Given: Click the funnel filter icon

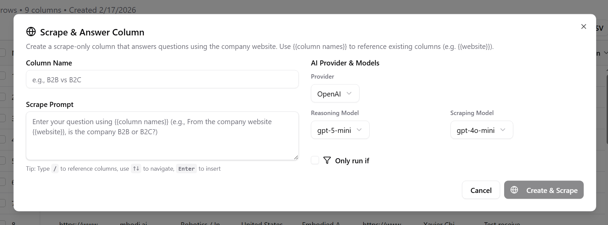Looking at the screenshot, I should [327, 160].
